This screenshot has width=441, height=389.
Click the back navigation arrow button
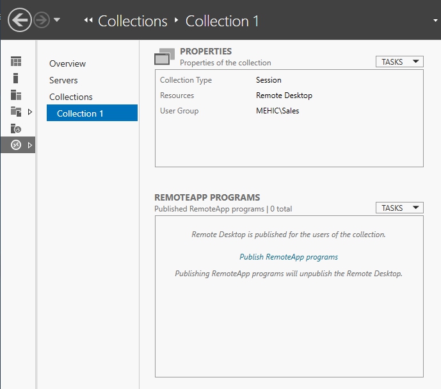click(x=19, y=21)
